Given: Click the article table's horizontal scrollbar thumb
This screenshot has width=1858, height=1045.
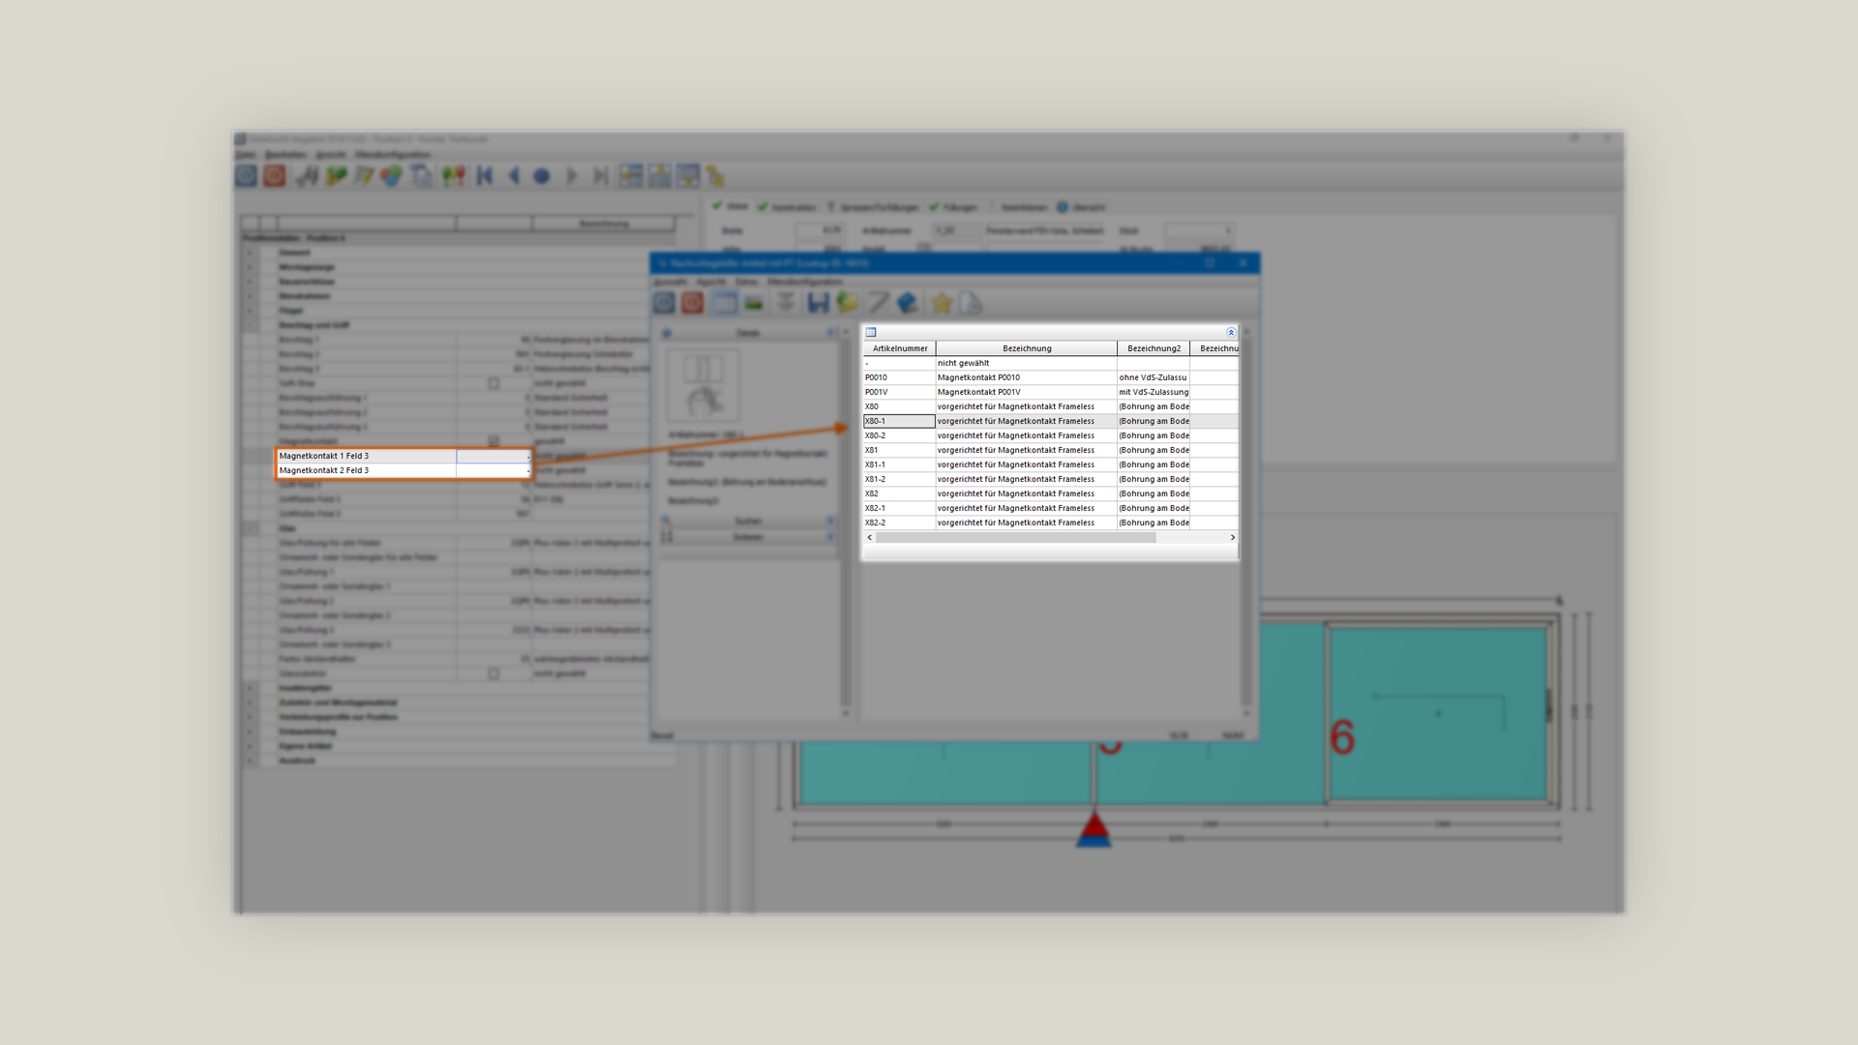Looking at the screenshot, I should 1015,537.
